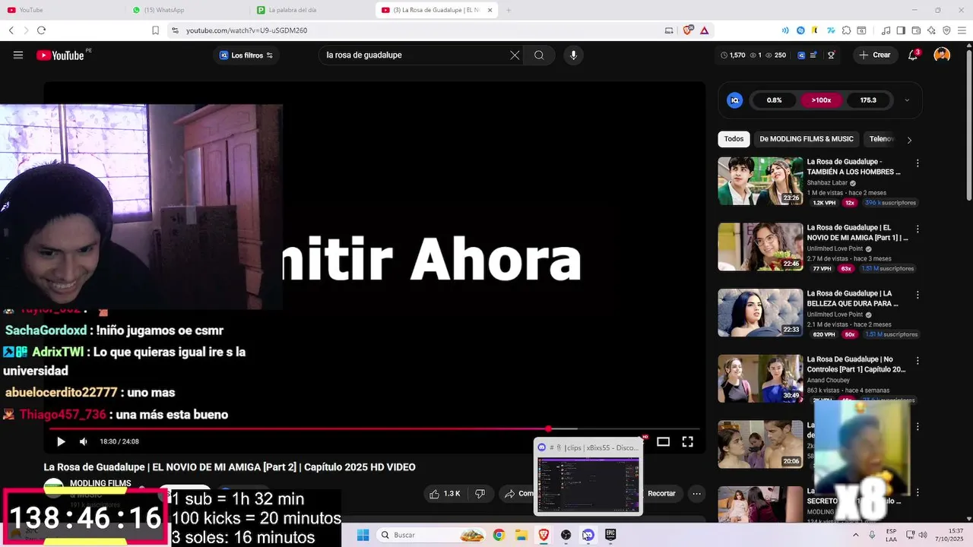Screen dimensions: 973x547
Task: Open LA BELLEZA QUE DURA video title
Action: [x=852, y=298]
